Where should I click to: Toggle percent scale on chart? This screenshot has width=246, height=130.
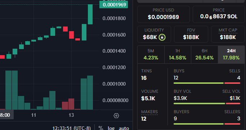tap(101, 128)
